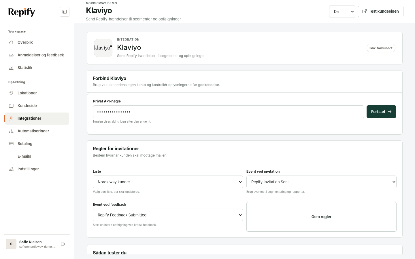Image resolution: width=415 pixels, height=259 pixels.
Task: Expand the Liste dropdown showing Nordicway kunder
Action: pos(168,182)
